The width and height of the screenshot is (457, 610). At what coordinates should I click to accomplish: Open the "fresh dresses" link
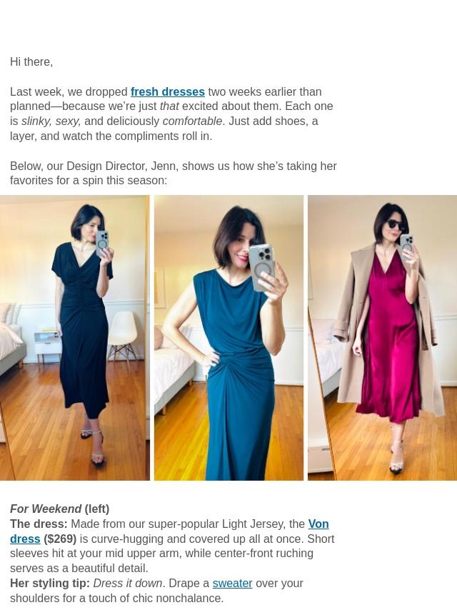click(x=167, y=92)
